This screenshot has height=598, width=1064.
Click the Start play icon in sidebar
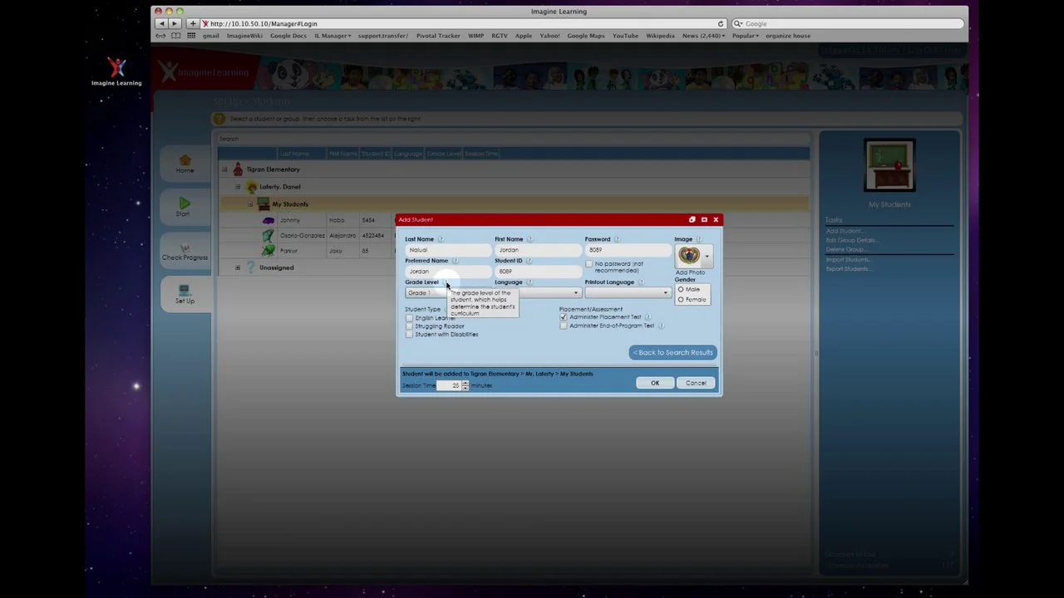[184, 203]
